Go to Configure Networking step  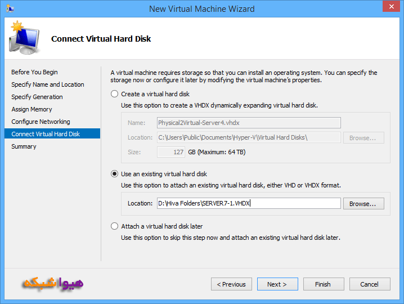(41, 122)
